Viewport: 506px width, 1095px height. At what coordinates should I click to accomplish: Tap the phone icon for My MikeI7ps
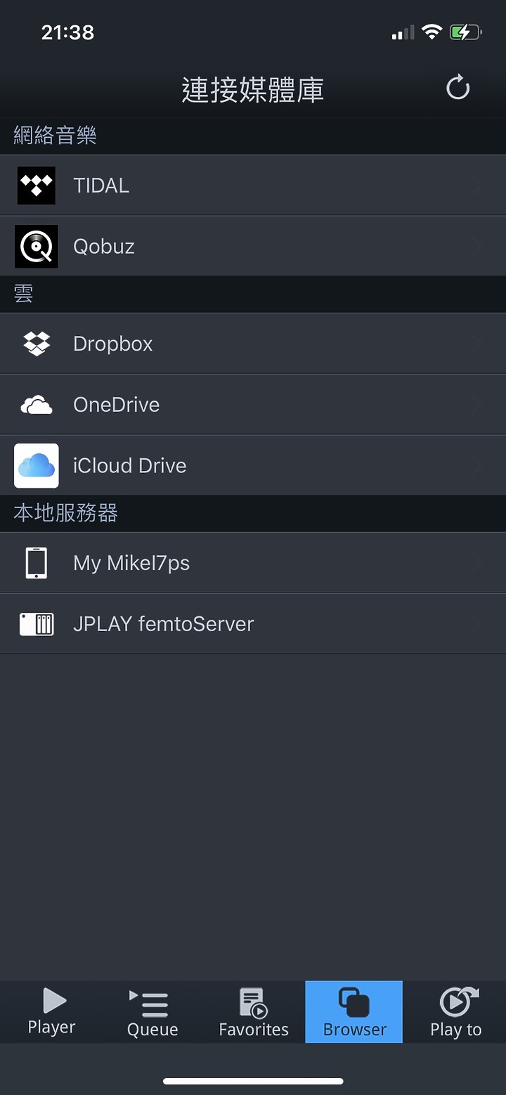tap(37, 563)
